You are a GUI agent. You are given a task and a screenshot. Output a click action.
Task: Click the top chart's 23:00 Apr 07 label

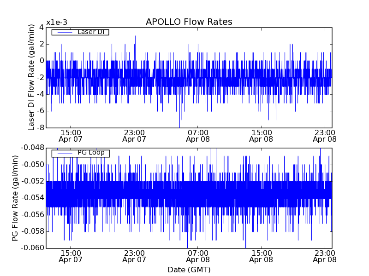pyautogui.click(x=134, y=136)
